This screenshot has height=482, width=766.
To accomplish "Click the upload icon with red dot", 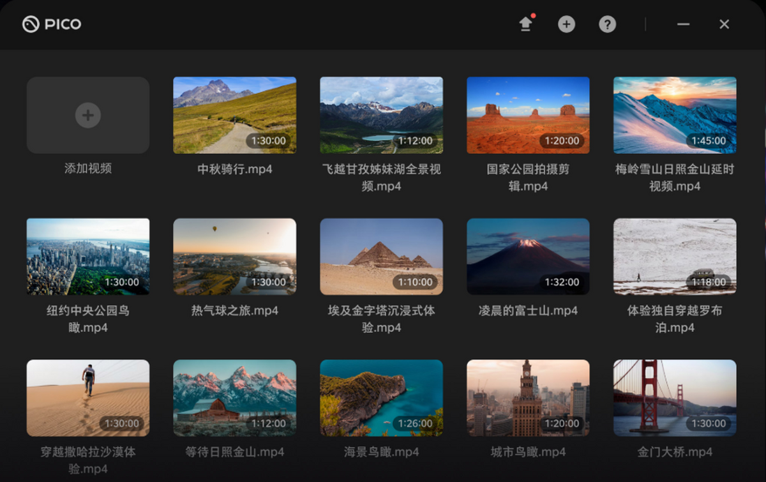I will pos(525,24).
